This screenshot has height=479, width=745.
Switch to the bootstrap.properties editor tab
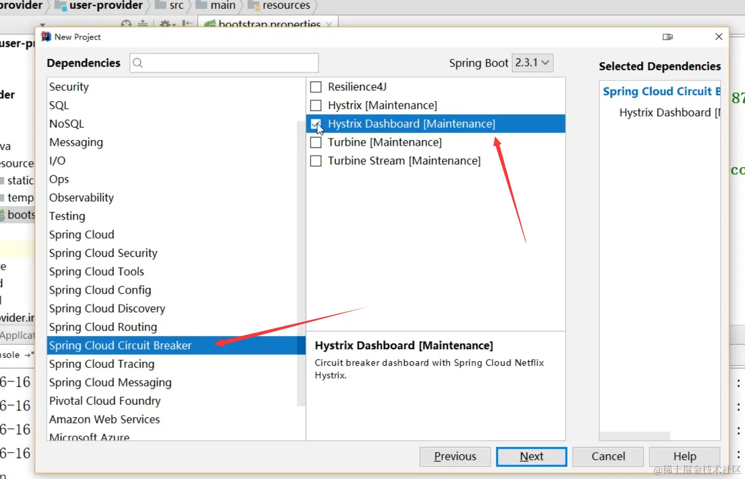(268, 24)
